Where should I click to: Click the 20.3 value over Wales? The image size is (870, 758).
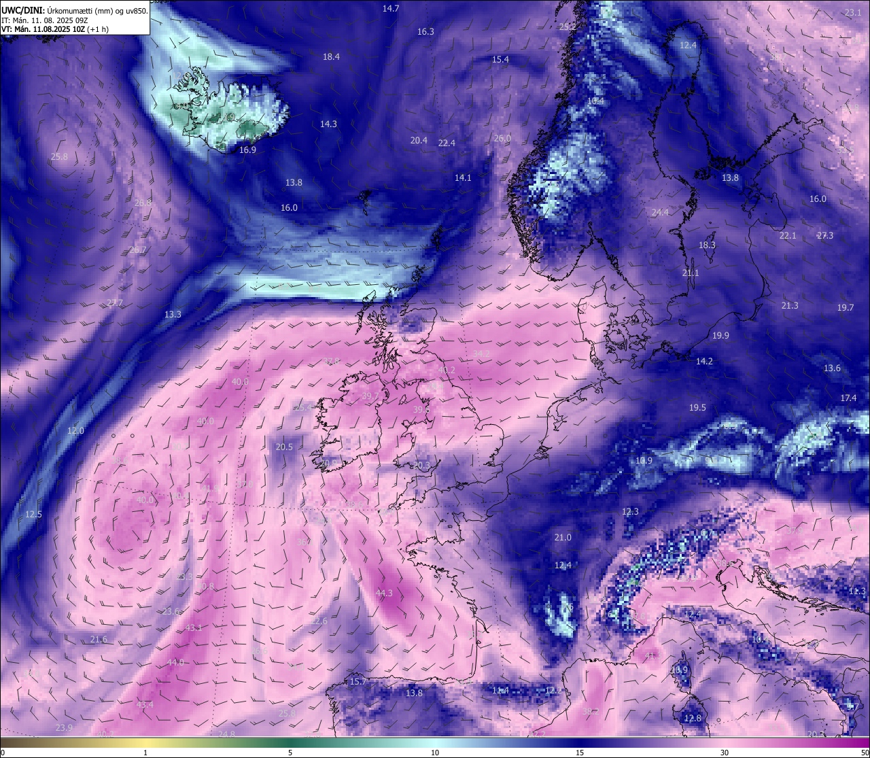point(421,466)
